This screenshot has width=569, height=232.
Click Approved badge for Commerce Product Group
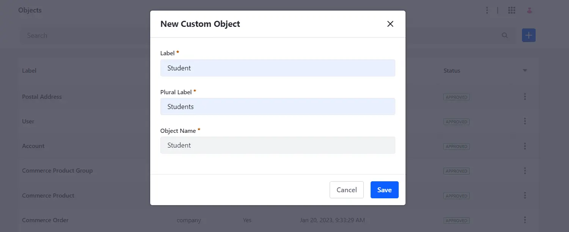[x=456, y=171]
